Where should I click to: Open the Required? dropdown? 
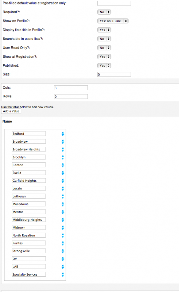(104, 12)
